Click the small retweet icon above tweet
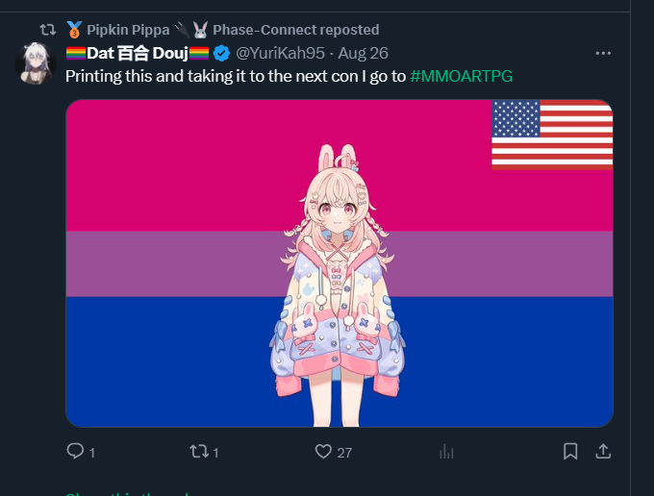654x496 pixels. [x=47, y=30]
